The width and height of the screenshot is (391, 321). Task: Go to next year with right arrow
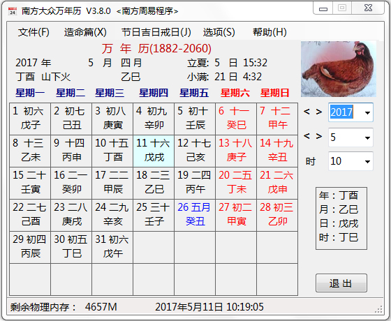[x=319, y=112]
